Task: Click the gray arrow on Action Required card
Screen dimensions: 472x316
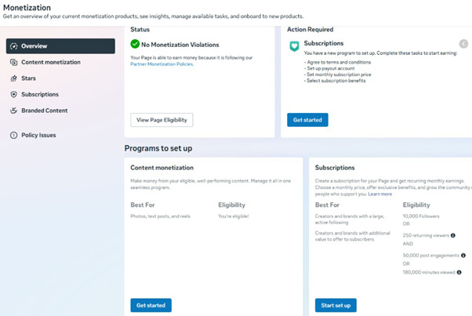Action: (x=463, y=44)
